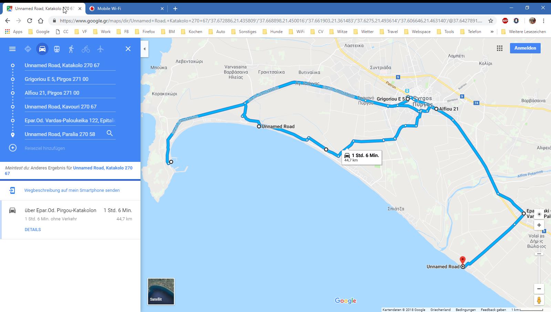Open Bedingungen terms link
This screenshot has height=312, width=551.
pyautogui.click(x=466, y=310)
